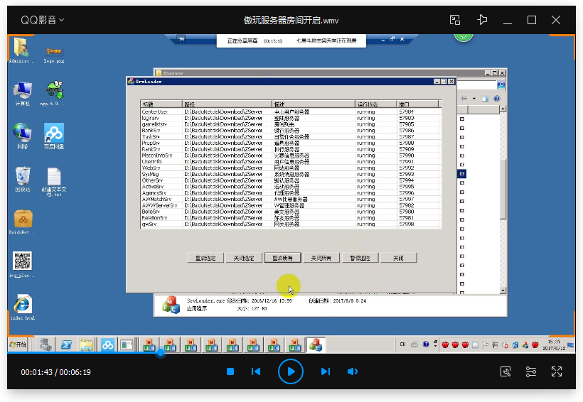The height and width of the screenshot is (402, 583).
Task: Select the PropSrv row
Action: 290,143
